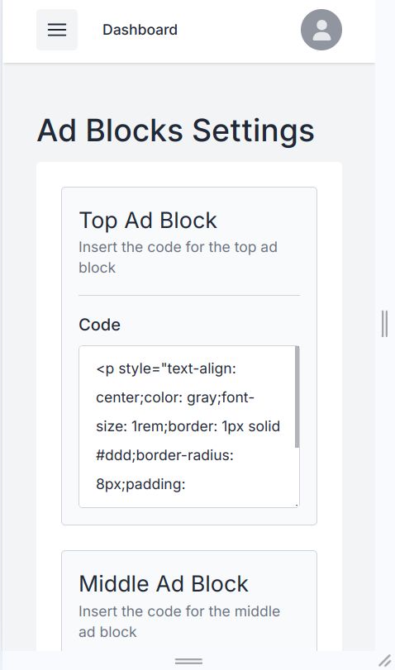Viewport: 395px width, 670px height.
Task: Focus the Top Ad Block code textarea
Action: click(x=189, y=427)
